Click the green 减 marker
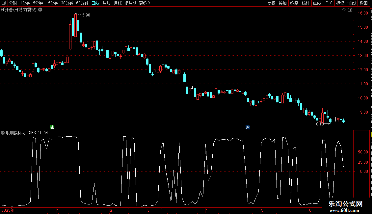372x214 pixels. (52, 127)
